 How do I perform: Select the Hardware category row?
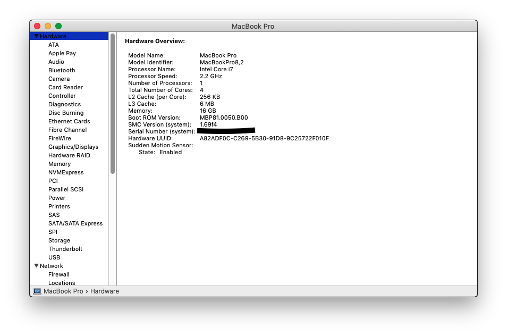click(69, 36)
